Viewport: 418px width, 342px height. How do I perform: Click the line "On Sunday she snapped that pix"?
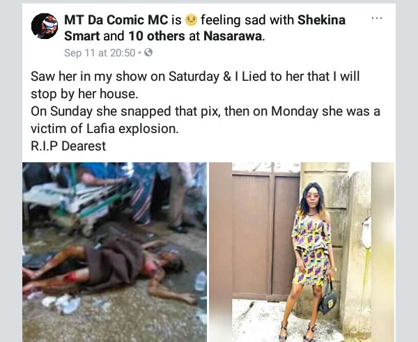[206, 111]
